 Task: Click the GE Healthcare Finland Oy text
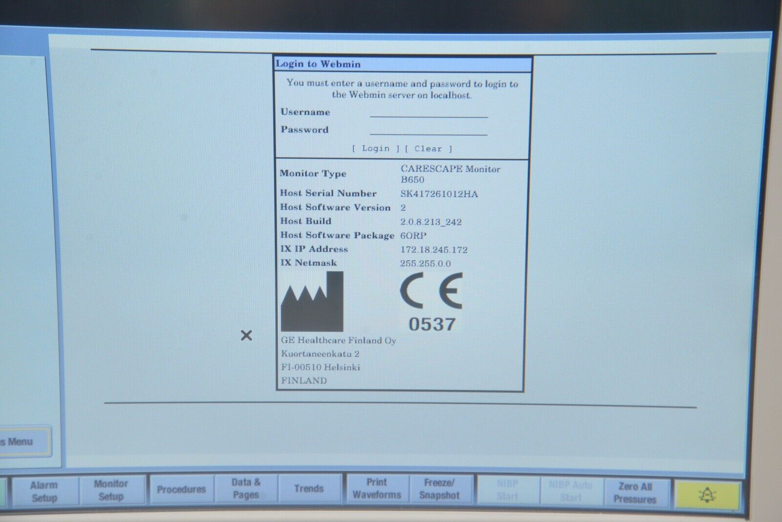pyautogui.click(x=338, y=340)
